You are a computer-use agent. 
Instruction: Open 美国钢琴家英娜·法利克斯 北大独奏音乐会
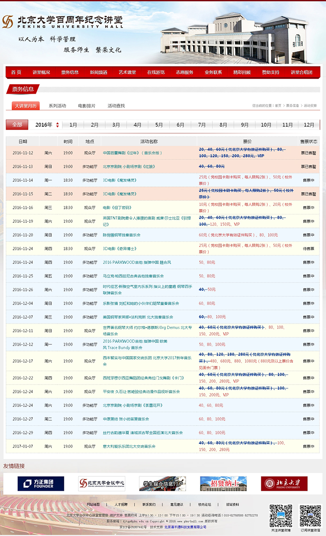138,317
